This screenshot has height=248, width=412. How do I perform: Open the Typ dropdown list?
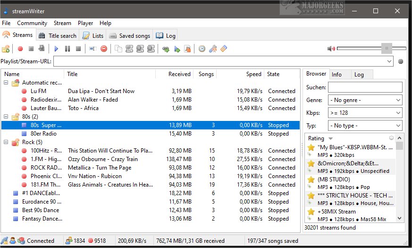click(365, 126)
